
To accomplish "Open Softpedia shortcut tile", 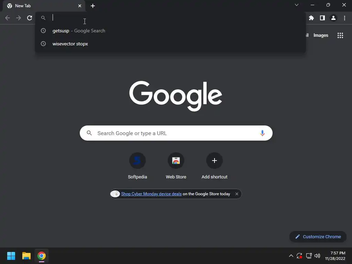I will point(137,166).
